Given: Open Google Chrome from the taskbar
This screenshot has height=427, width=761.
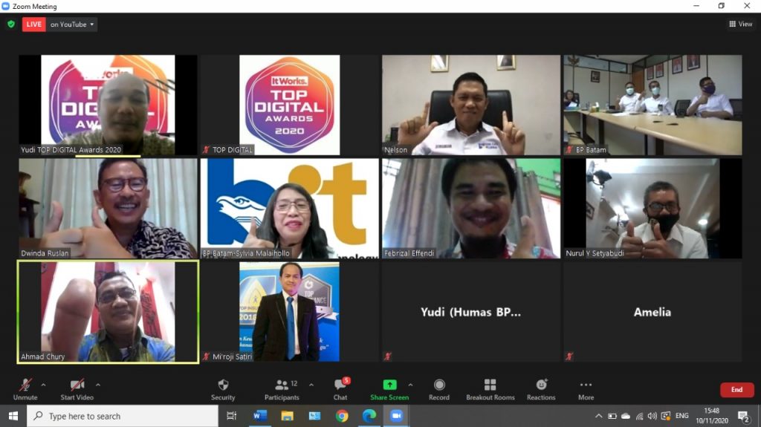Looking at the screenshot, I should 342,416.
